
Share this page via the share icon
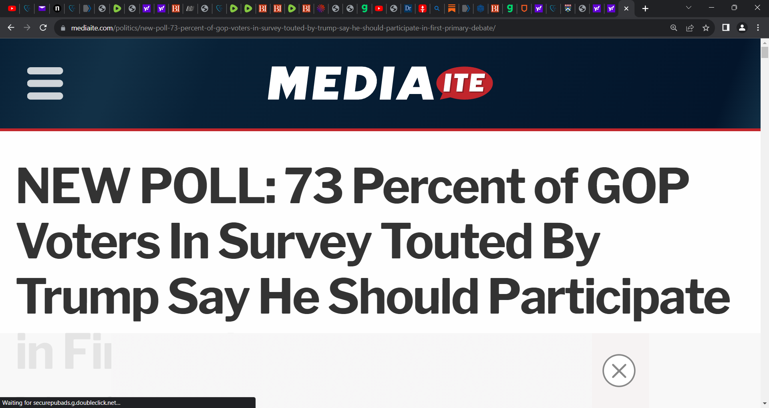690,28
